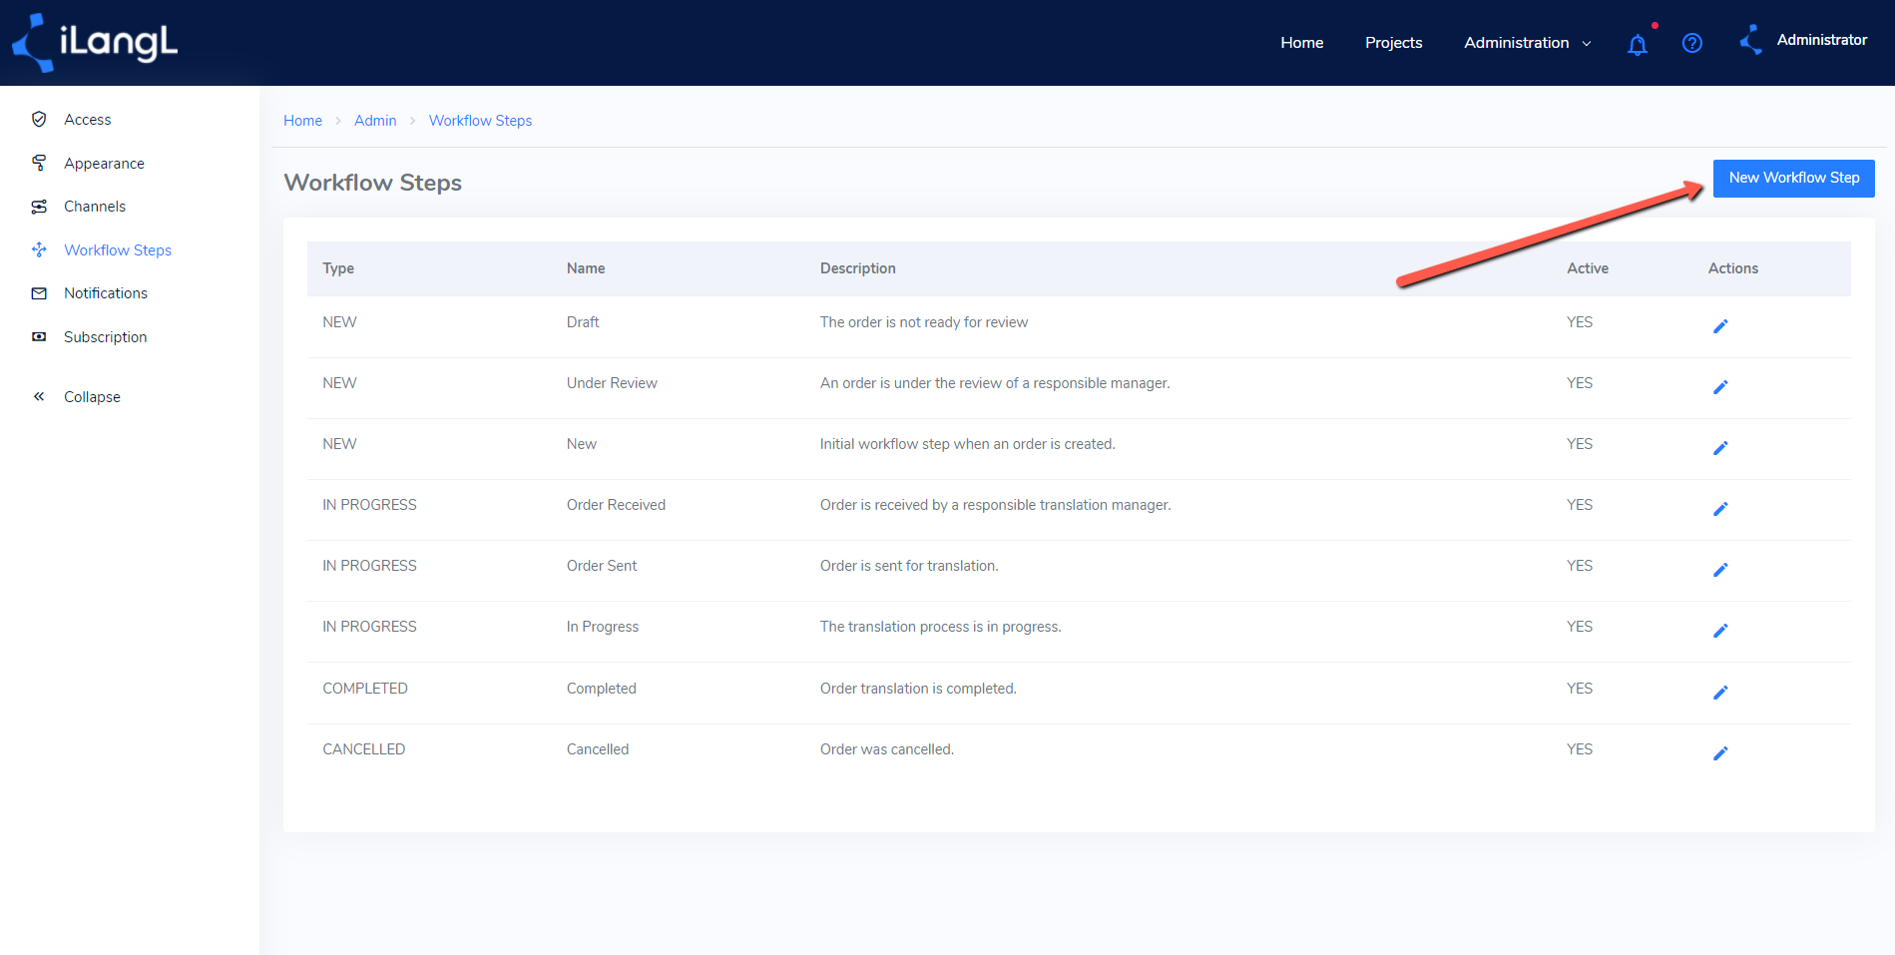Click 'Initial workflow step when an order is created.'
Image resolution: width=1895 pixels, height=955 pixels.
(968, 444)
